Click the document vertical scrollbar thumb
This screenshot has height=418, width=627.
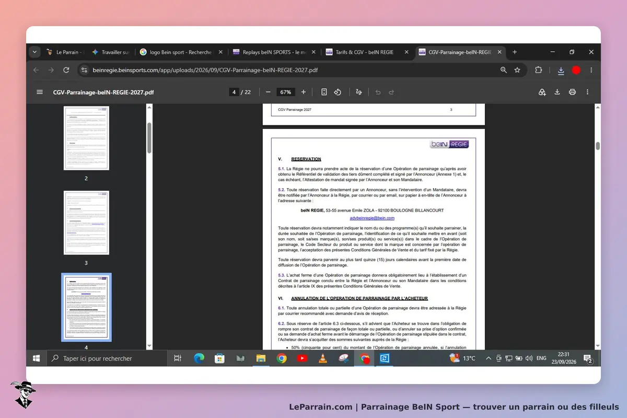(598, 146)
